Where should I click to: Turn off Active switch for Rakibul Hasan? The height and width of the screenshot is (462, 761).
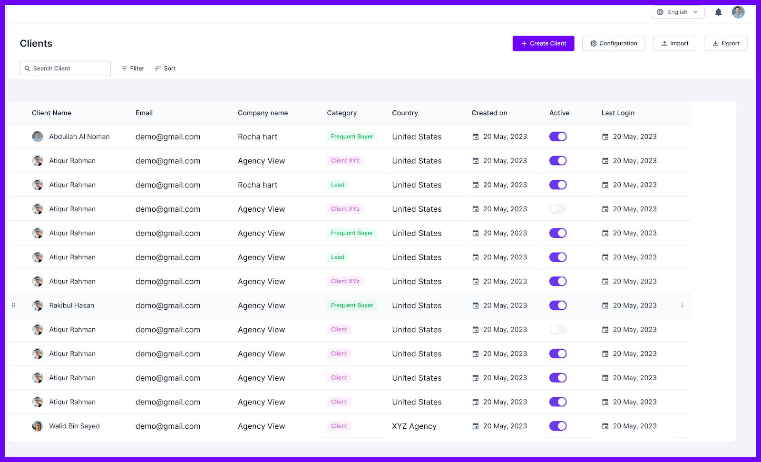click(557, 305)
